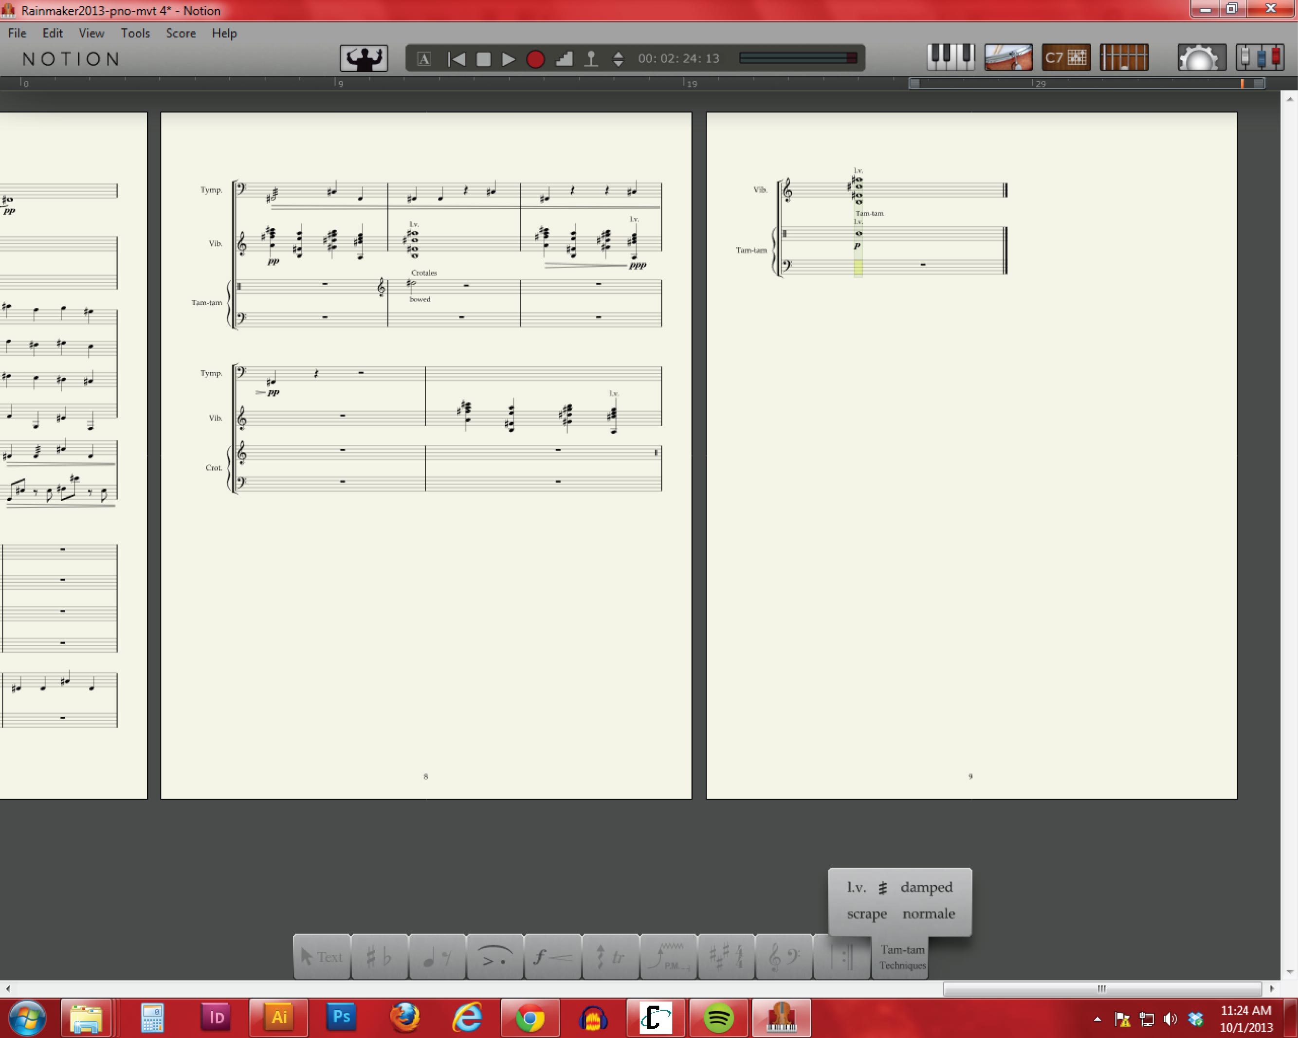Click the step-time entry staircase icon
The height and width of the screenshot is (1038, 1298).
564,59
